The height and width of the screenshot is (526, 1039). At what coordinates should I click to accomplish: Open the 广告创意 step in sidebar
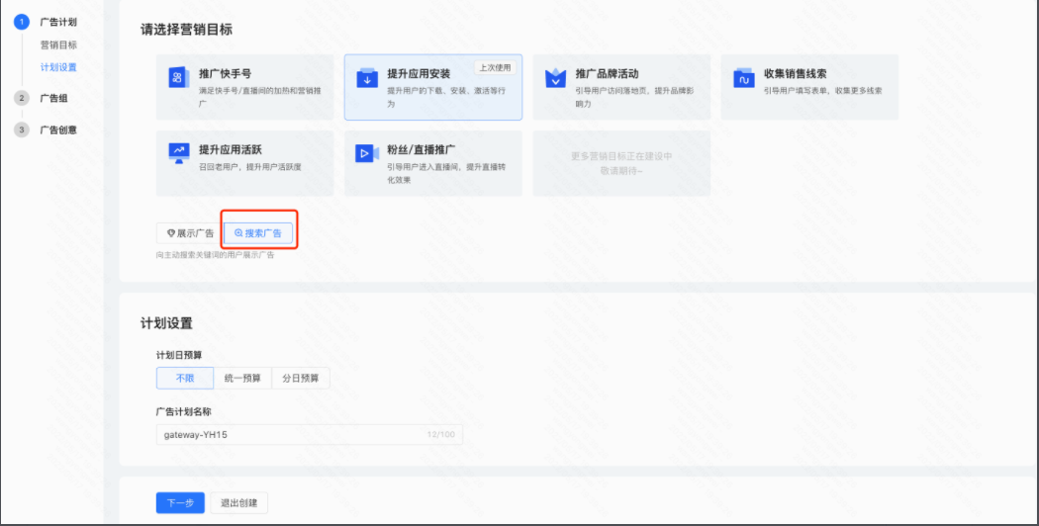click(x=58, y=130)
